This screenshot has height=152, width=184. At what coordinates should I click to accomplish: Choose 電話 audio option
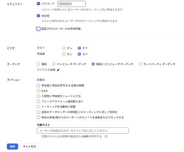tap(38, 64)
